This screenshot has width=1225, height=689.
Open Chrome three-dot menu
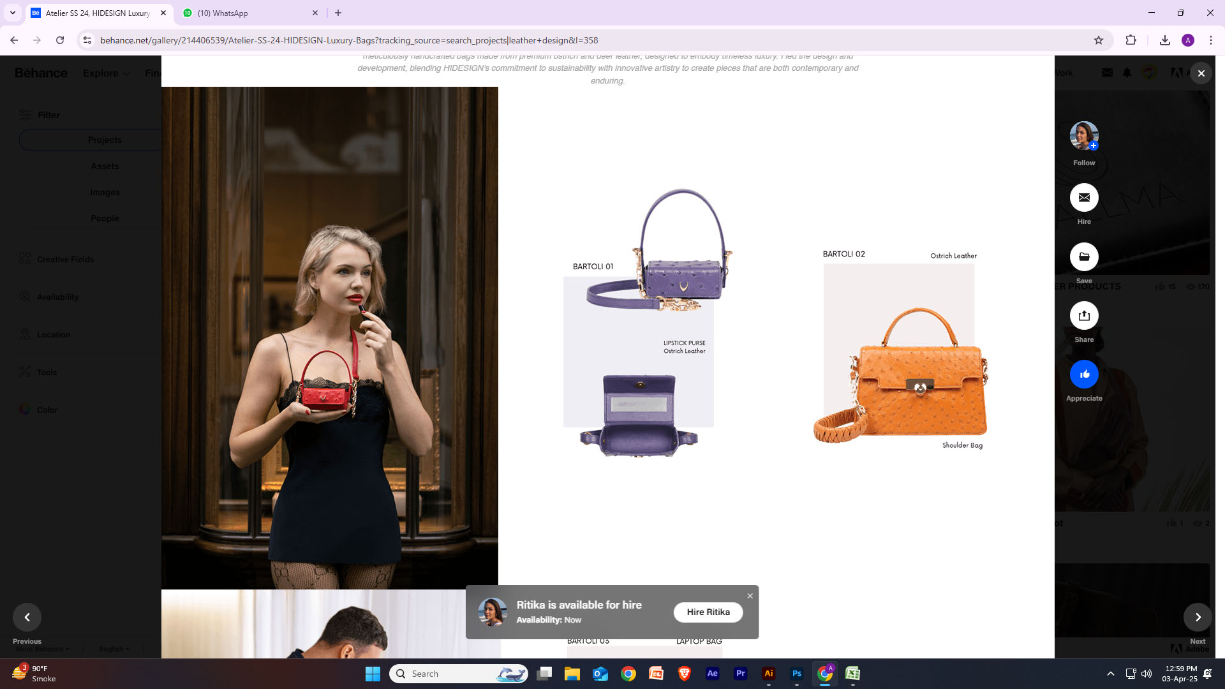[x=1210, y=40]
